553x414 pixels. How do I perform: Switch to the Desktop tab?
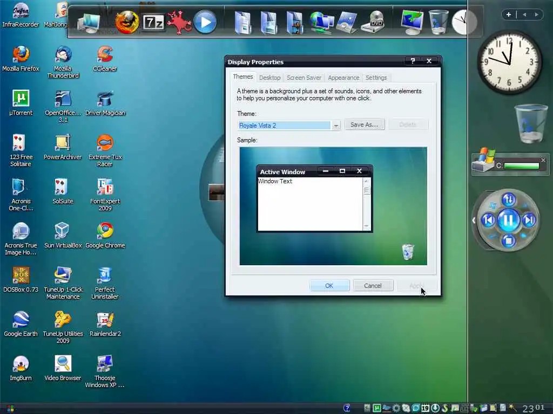tap(269, 78)
